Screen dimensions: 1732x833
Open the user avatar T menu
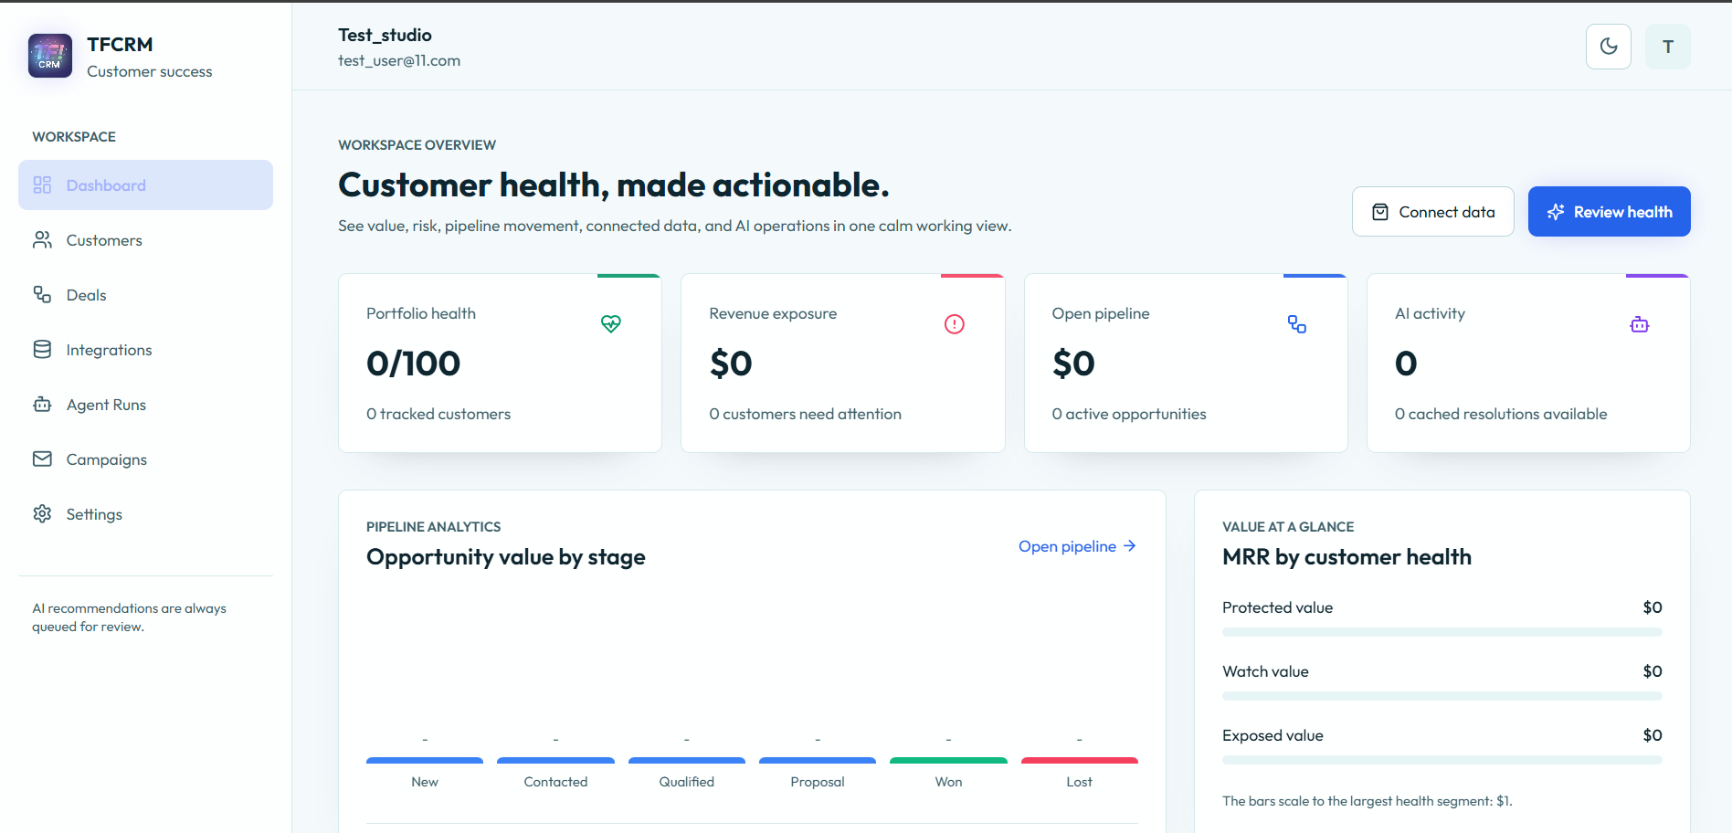pyautogui.click(x=1668, y=47)
